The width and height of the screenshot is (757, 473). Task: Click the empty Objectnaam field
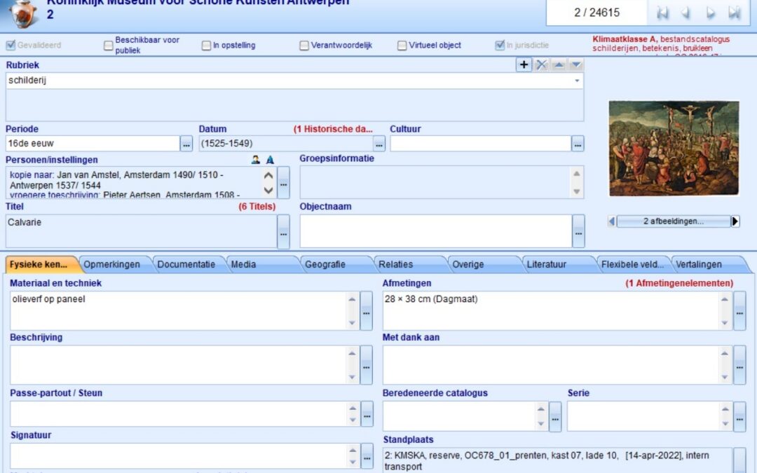pyautogui.click(x=436, y=231)
